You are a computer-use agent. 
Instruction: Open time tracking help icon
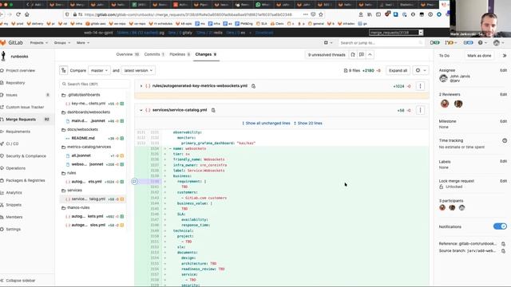(505, 140)
